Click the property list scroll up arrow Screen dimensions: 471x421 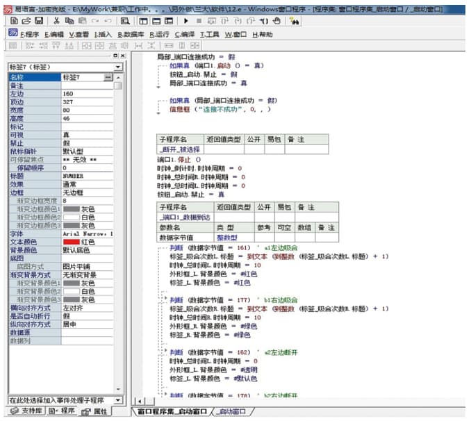118,78
